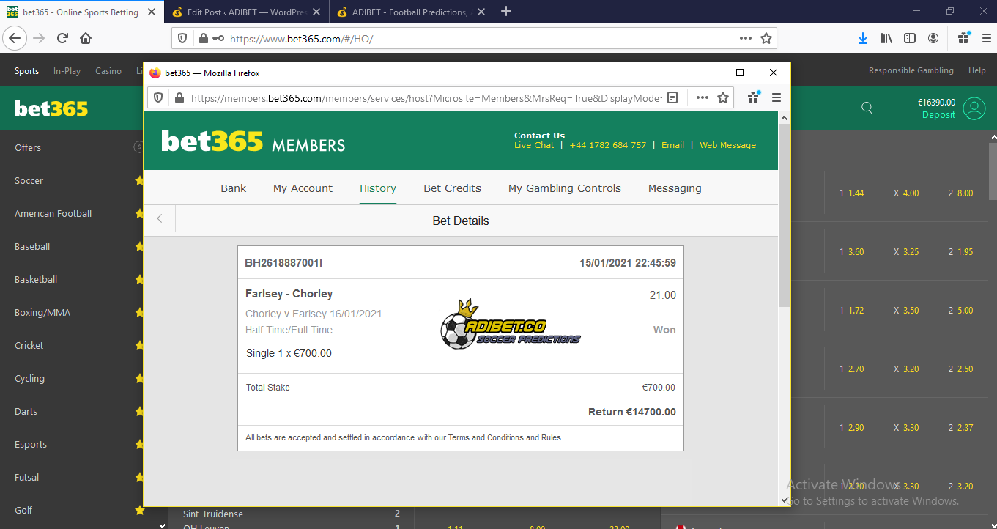This screenshot has height=529, width=997.
Task: Click Responsible Gambling link
Action: (911, 71)
